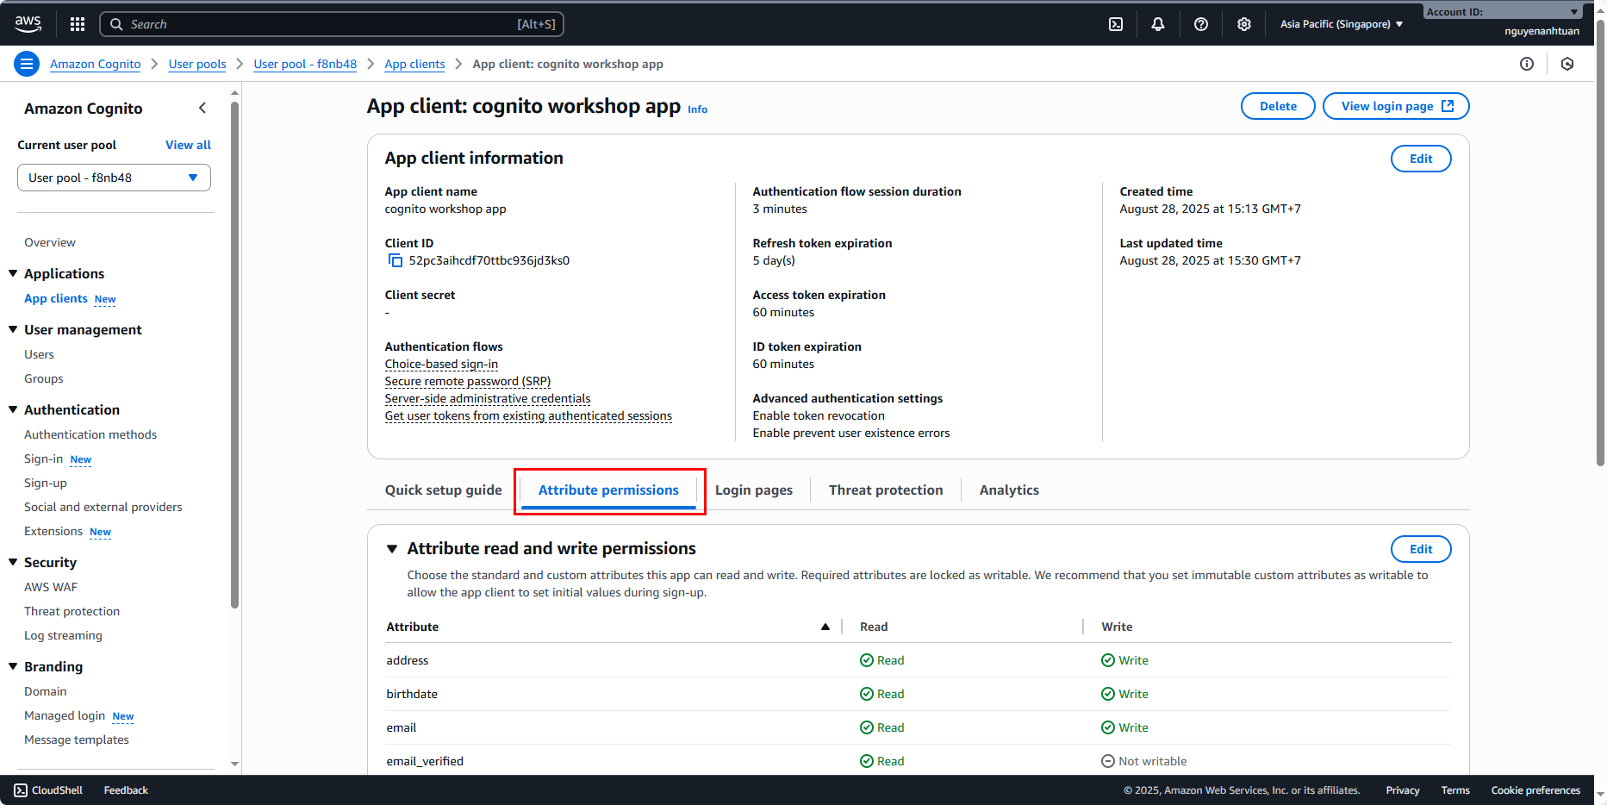Screen dimensions: 1607x805
Task: Open the CloudShell terminal icon in top bar
Action: 1116,24
